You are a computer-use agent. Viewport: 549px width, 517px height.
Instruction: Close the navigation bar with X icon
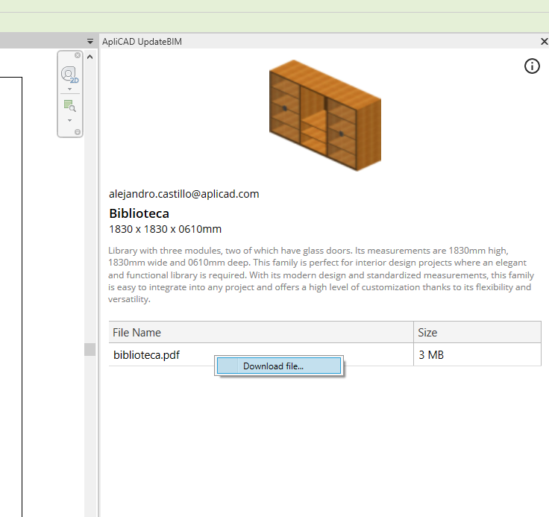pyautogui.click(x=78, y=55)
